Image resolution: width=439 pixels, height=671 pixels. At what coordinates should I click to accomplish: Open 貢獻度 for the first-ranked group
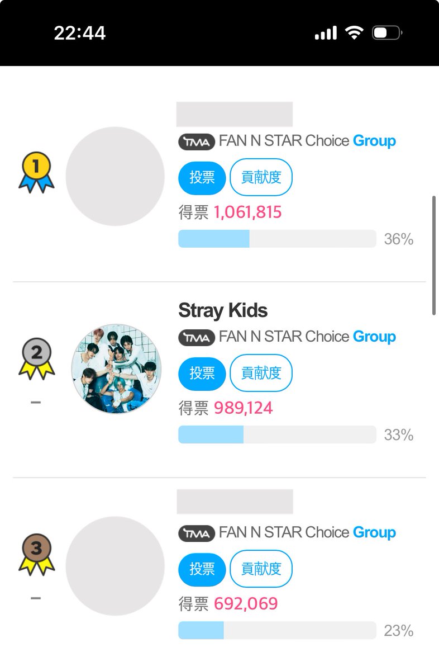pos(261,178)
